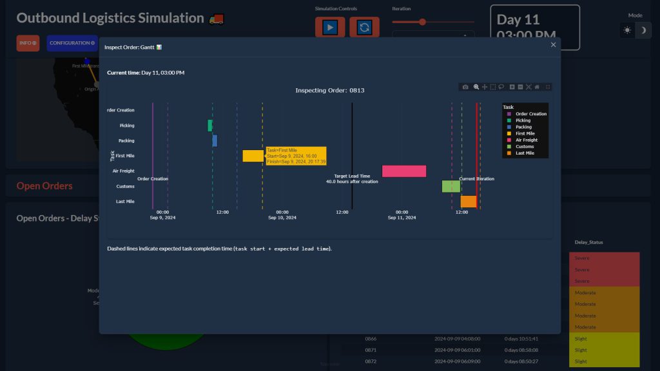Open the INFO panel

click(28, 43)
